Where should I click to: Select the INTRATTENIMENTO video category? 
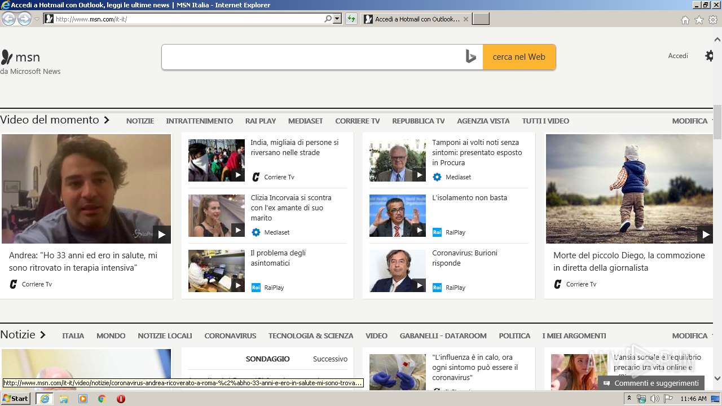(x=199, y=121)
